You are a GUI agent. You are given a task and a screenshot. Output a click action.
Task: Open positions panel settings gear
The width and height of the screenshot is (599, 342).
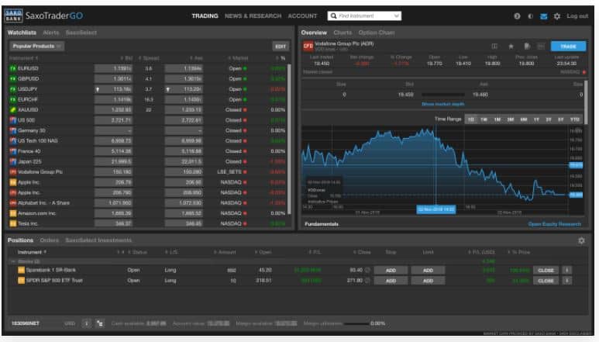coord(581,240)
